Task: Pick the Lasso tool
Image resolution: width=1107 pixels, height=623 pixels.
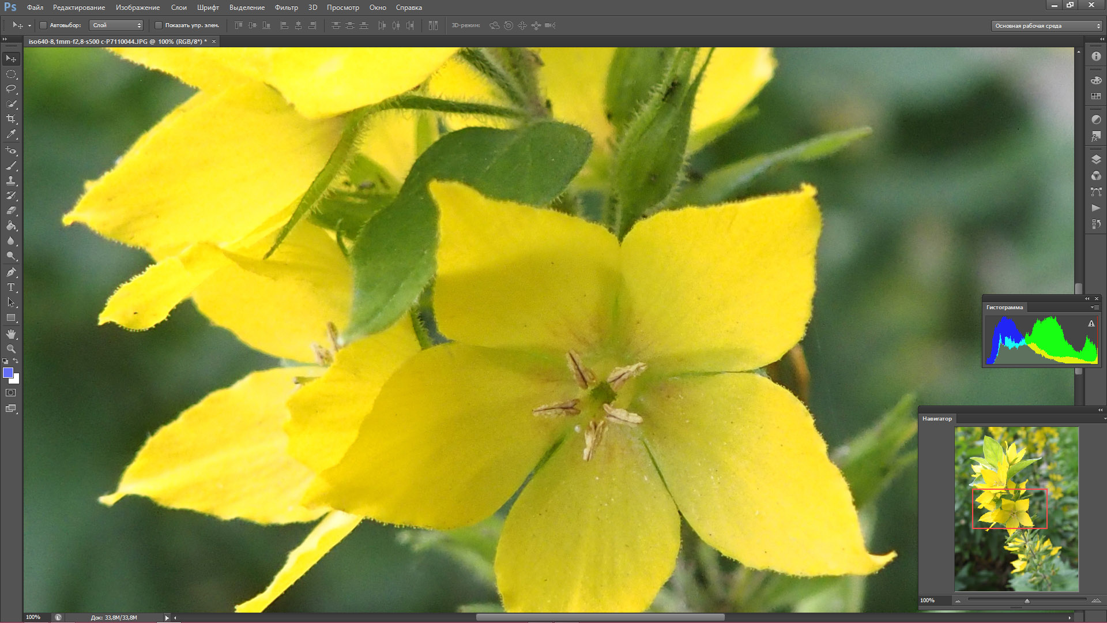Action: click(x=11, y=89)
